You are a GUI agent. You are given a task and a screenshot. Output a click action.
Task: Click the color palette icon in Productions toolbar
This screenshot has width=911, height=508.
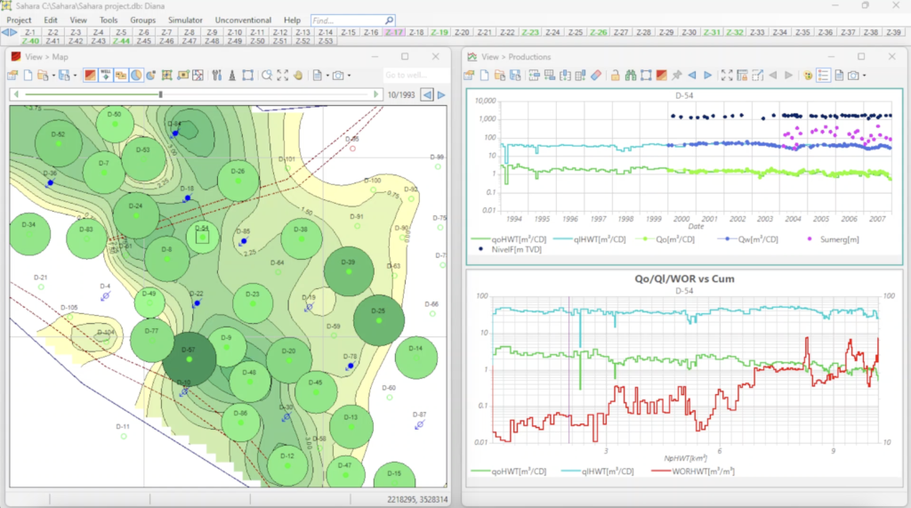pyautogui.click(x=808, y=75)
